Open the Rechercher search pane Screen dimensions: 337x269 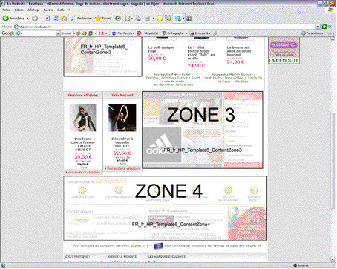[81, 19]
